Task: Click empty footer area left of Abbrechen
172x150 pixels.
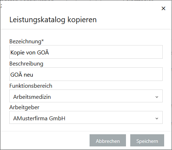Action: click(45, 140)
